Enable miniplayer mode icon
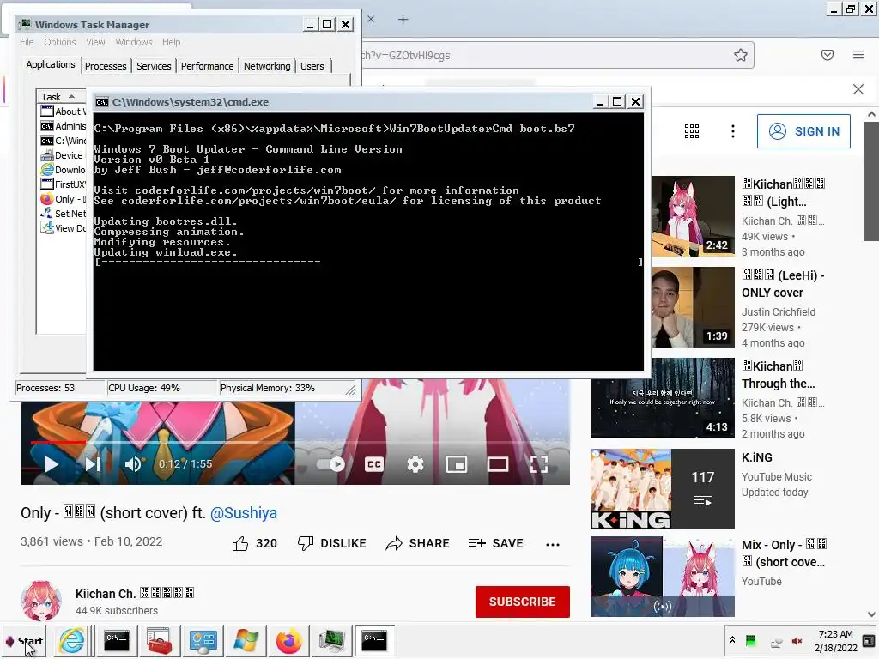 click(457, 464)
